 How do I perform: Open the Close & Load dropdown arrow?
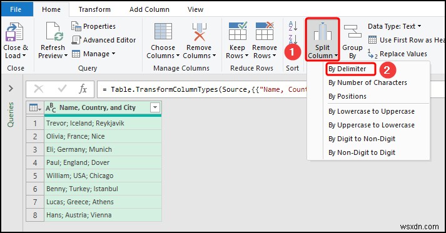tap(24, 56)
